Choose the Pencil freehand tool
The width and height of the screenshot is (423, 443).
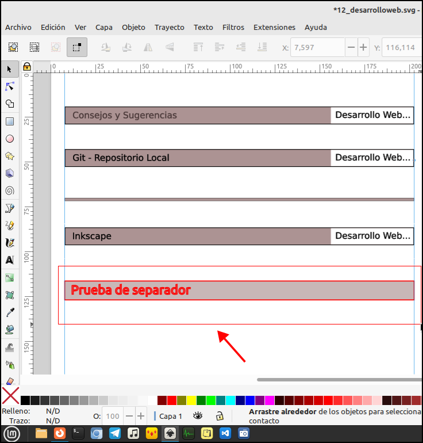(x=10, y=226)
